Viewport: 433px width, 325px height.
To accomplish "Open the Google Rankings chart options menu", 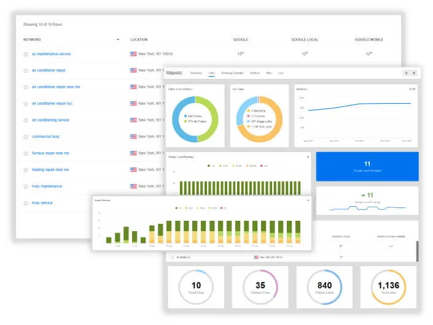I will point(308,201).
